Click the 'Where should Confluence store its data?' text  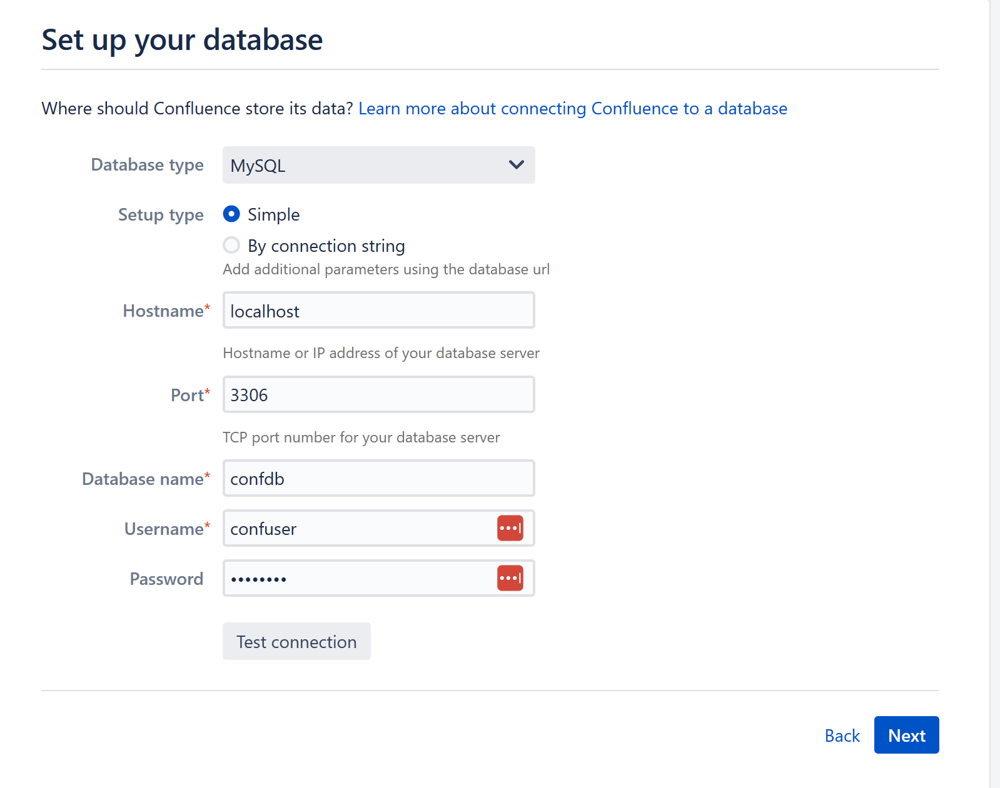[198, 109]
